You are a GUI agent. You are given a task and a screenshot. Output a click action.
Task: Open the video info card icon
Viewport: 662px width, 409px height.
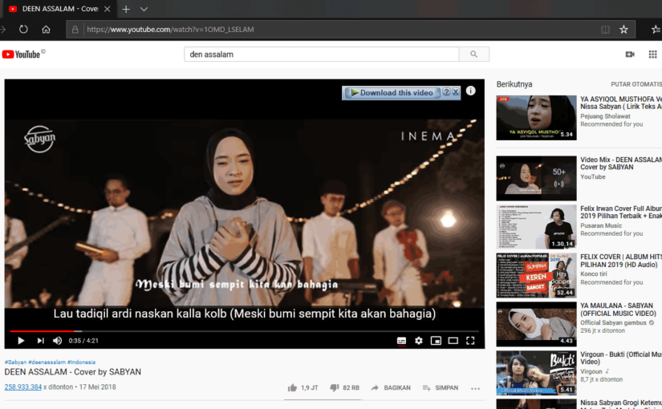[470, 91]
